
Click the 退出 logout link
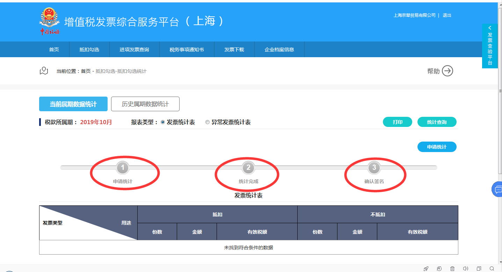click(447, 15)
